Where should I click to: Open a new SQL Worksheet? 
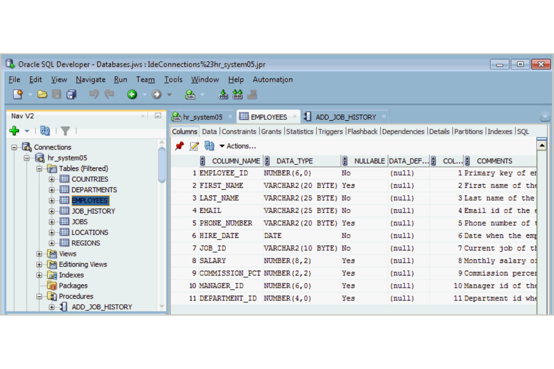(190, 94)
